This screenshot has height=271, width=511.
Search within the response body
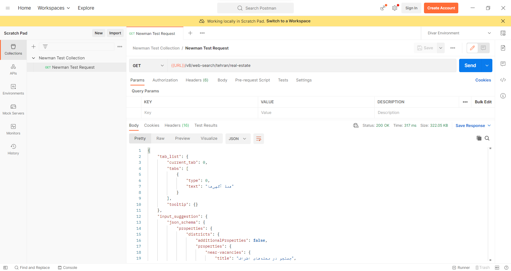click(x=487, y=138)
